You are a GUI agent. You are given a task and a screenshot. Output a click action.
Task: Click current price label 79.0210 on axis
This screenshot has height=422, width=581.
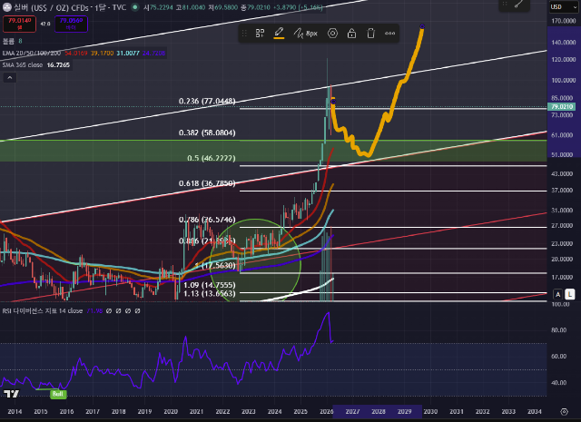coord(562,107)
